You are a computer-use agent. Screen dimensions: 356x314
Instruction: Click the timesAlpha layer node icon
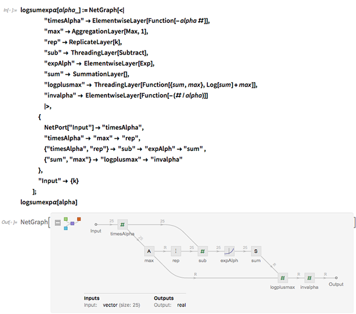122,224
